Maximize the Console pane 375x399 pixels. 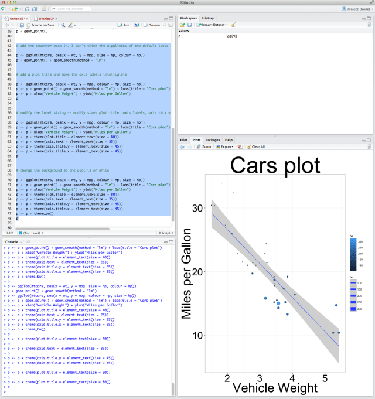pyautogui.click(x=171, y=242)
